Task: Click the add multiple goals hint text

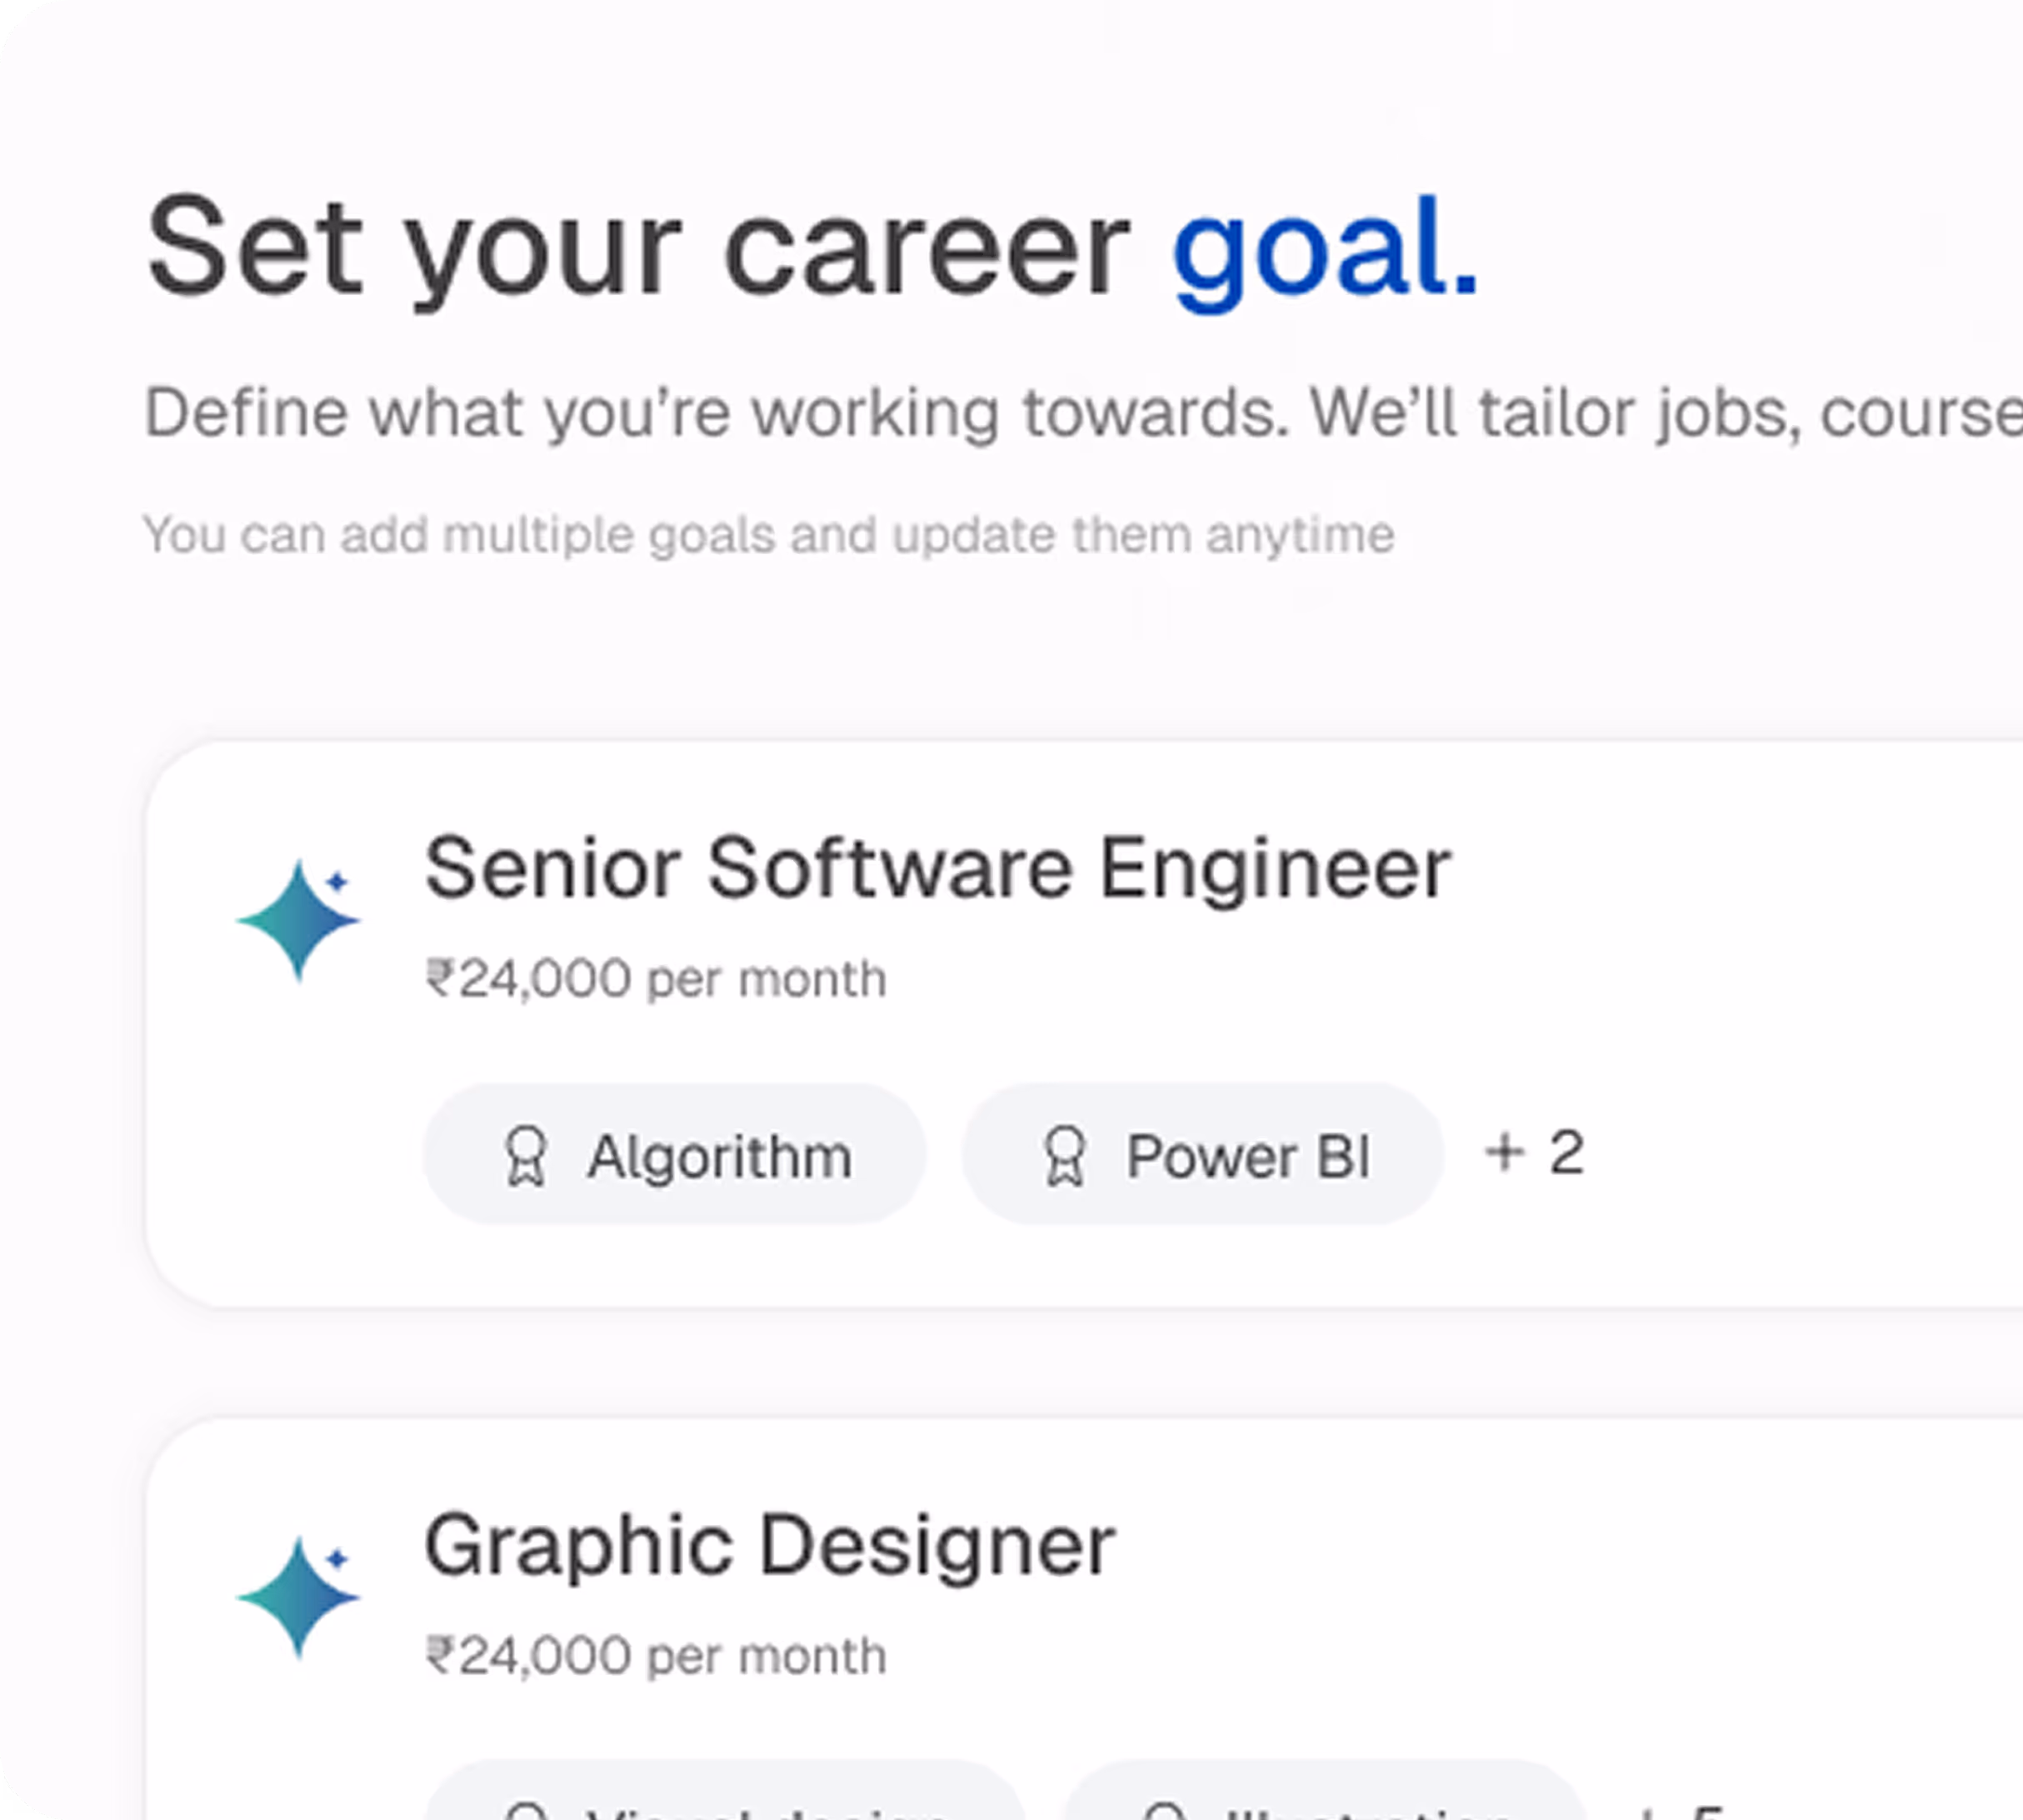Action: point(768,534)
